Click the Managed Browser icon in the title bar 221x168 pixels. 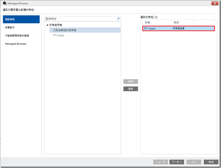(4, 3)
